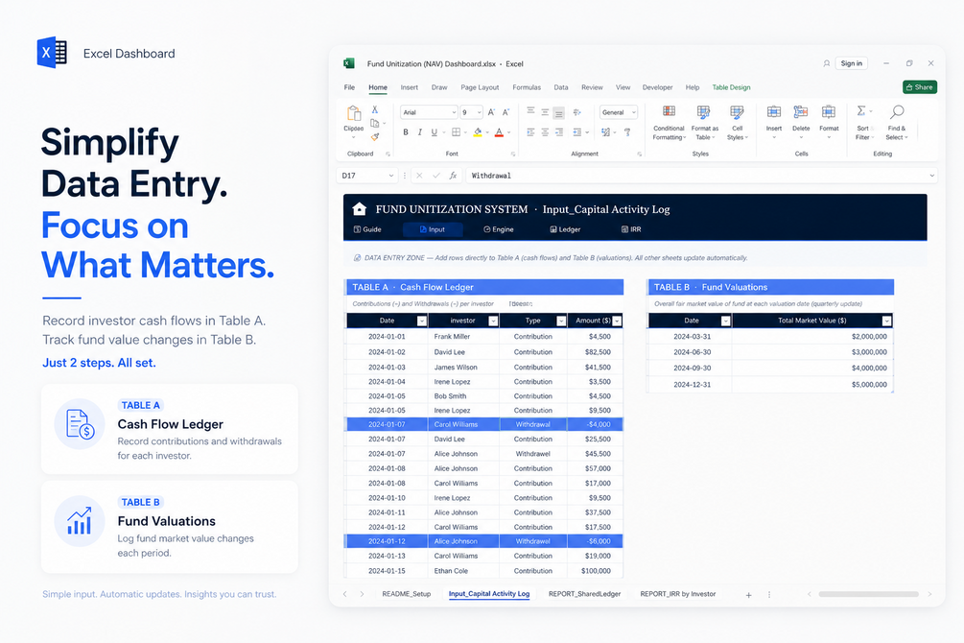
Task: Open Find & Select magnifier icon
Action: pos(897,111)
